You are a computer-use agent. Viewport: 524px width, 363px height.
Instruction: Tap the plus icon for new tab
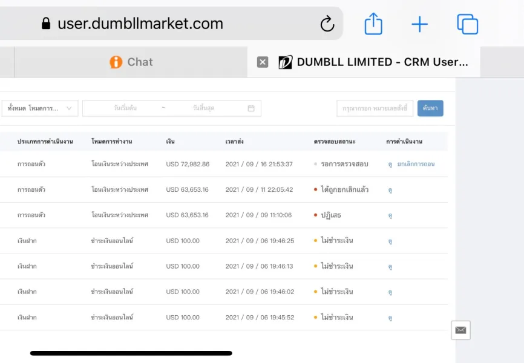[x=419, y=24]
